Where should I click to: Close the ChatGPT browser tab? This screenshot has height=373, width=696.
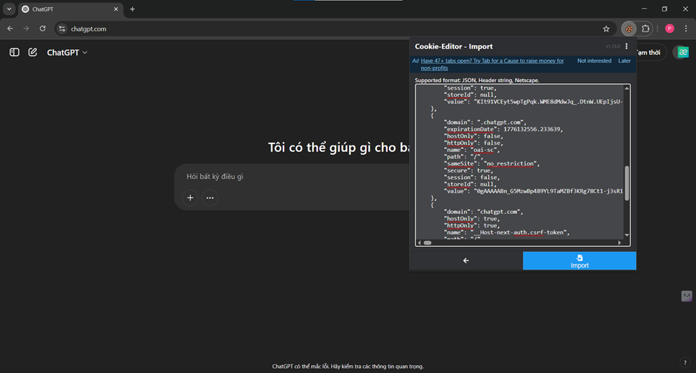pyautogui.click(x=116, y=9)
